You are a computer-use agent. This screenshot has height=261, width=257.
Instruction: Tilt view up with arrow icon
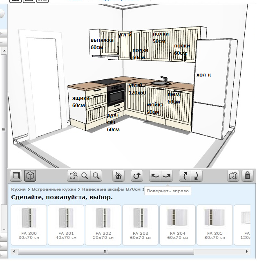pyautogui.click(x=185, y=175)
